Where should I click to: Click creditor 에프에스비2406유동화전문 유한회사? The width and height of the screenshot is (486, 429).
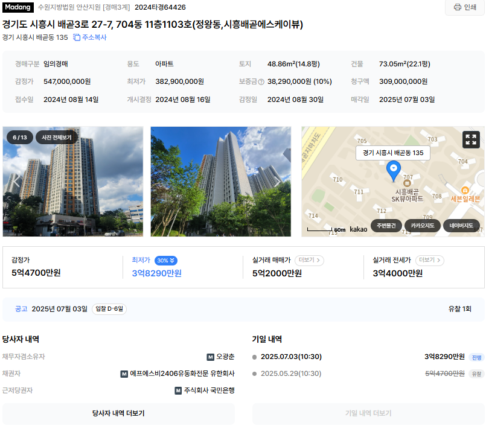(182, 373)
